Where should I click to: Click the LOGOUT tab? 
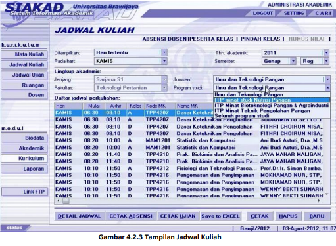[262, 14]
